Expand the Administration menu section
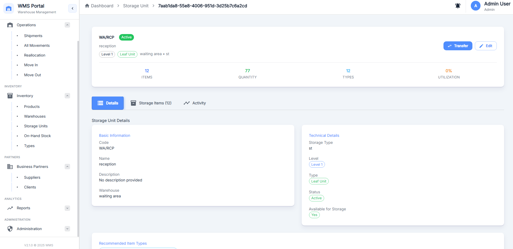 tap(67, 229)
